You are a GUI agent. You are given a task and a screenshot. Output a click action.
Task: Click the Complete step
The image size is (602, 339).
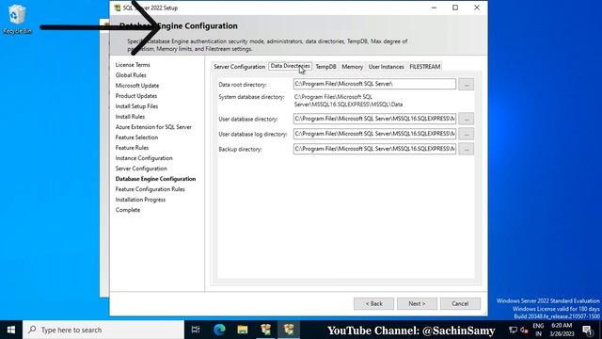(128, 210)
